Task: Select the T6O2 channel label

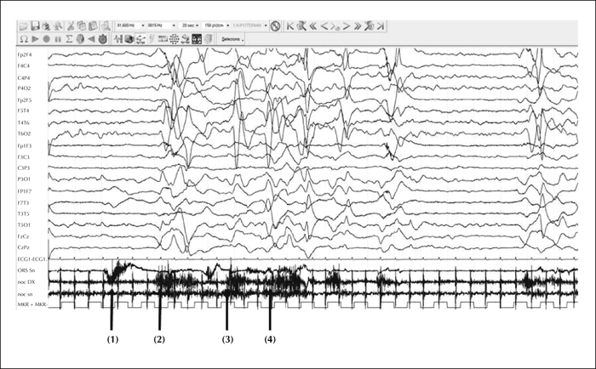Action: pos(24,133)
